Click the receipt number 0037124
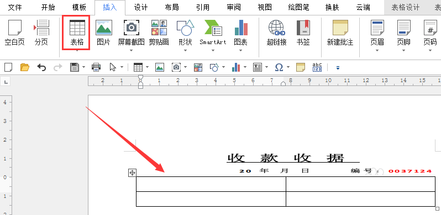The width and height of the screenshot is (441, 215). pyautogui.click(x=410, y=171)
